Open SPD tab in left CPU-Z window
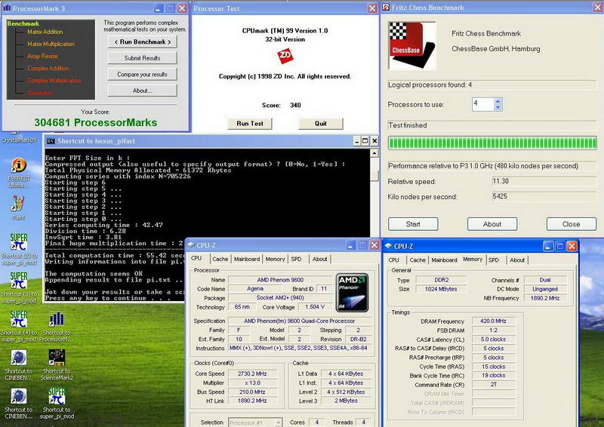The height and width of the screenshot is (427, 604). tap(296, 259)
